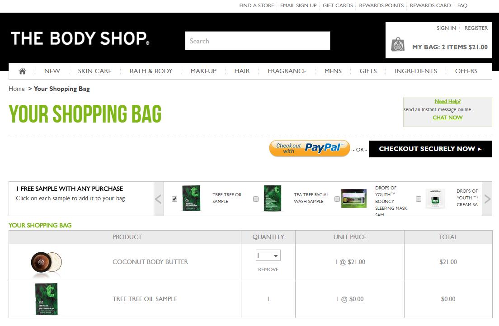Click the Drops of Youth Sleeping Mask image

click(x=353, y=198)
